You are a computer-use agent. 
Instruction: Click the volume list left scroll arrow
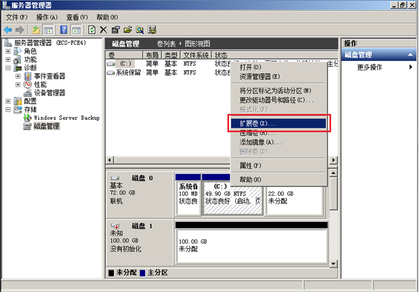coord(109,160)
